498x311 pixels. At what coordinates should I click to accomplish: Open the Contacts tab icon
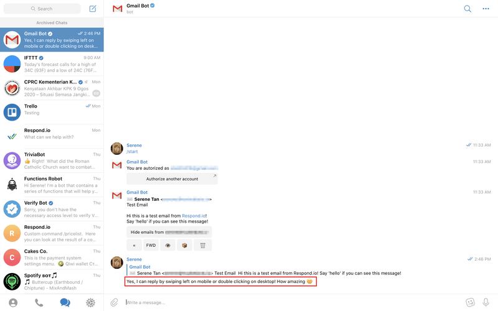13,303
